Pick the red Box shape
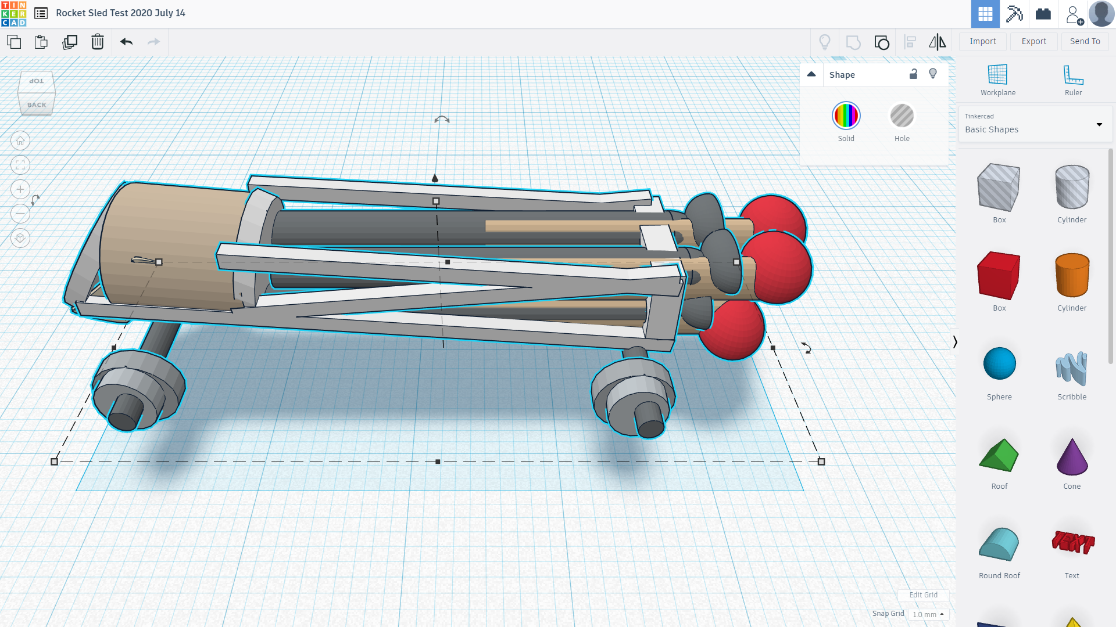Image resolution: width=1116 pixels, height=627 pixels. coord(999,276)
